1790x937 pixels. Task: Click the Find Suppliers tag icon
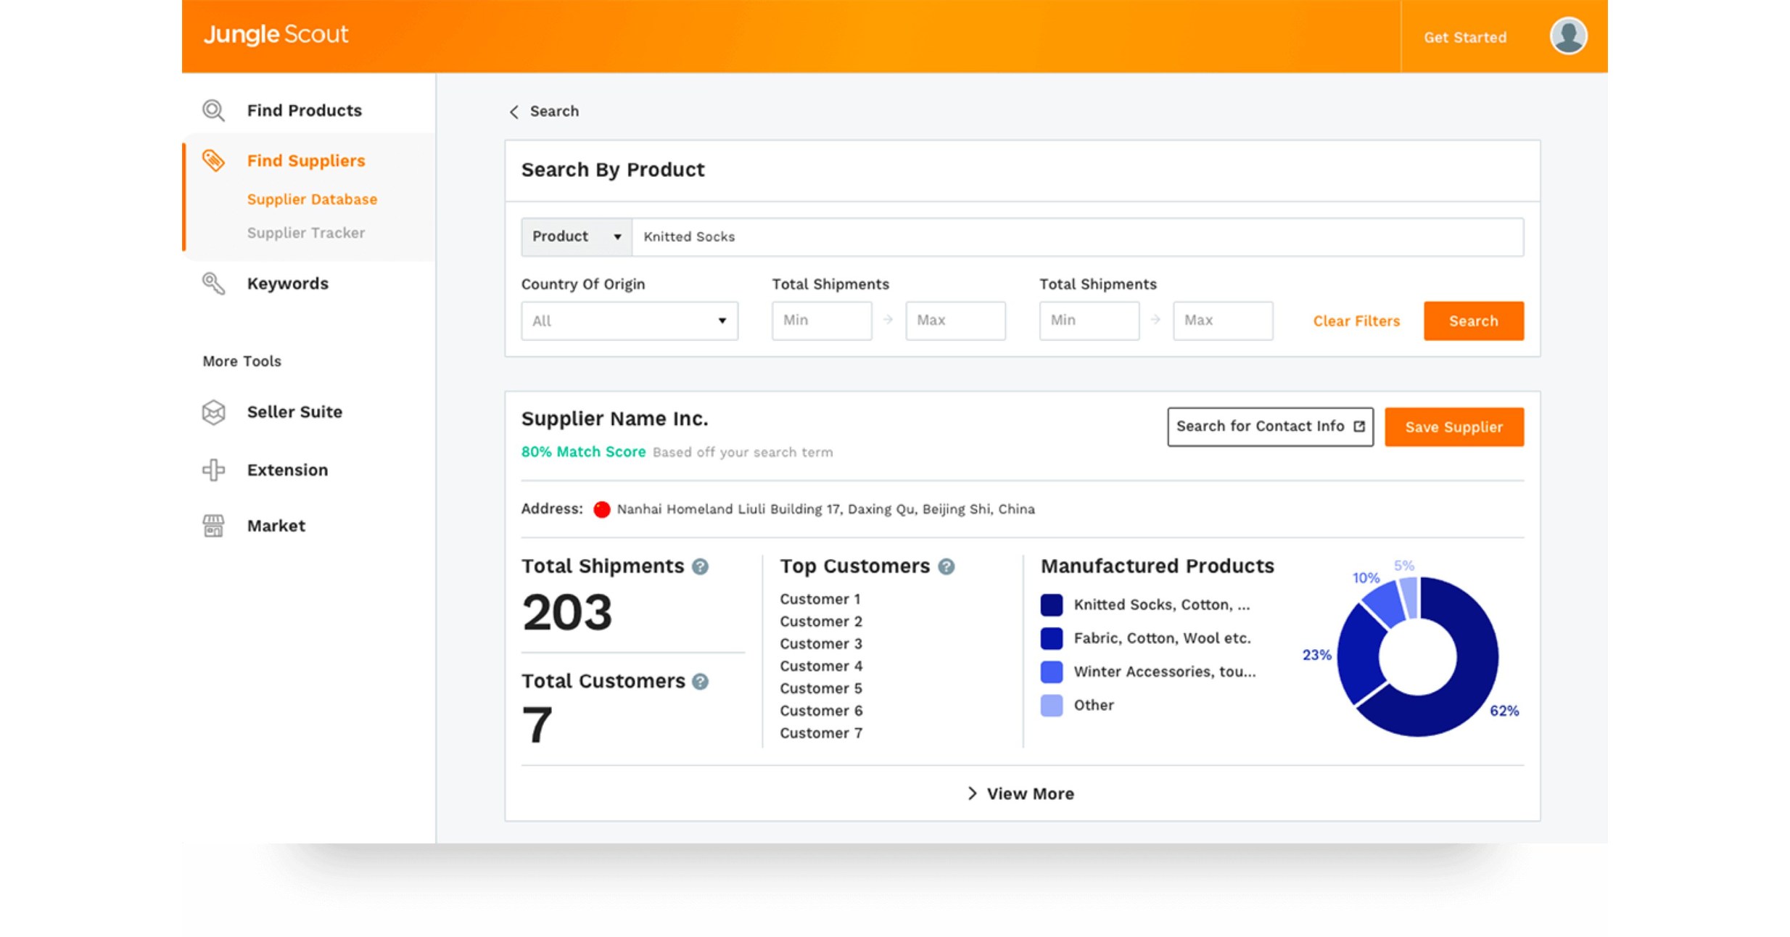(213, 160)
